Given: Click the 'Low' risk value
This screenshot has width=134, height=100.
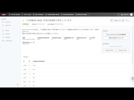Looking at the screenshot, I should pos(90,39).
